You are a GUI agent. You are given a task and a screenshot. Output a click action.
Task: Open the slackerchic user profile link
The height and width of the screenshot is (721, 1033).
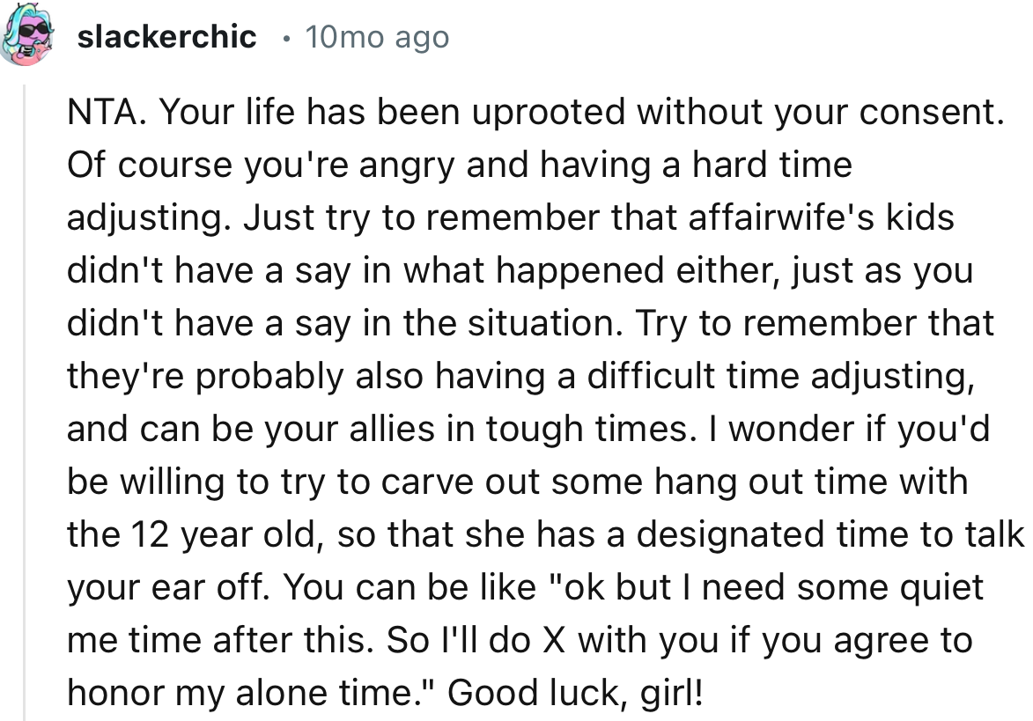[167, 37]
